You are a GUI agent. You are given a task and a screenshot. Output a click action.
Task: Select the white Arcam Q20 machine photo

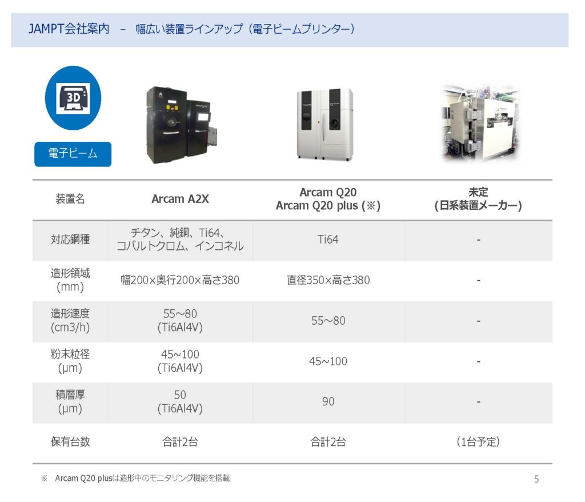pyautogui.click(x=324, y=124)
